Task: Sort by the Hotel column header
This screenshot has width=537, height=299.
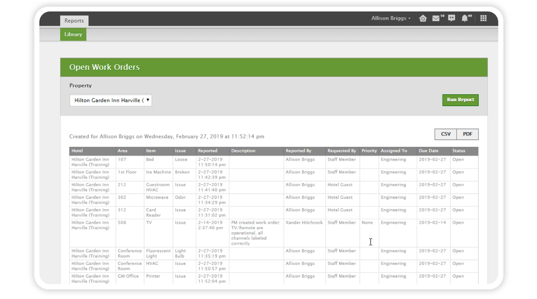Action: 78,151
